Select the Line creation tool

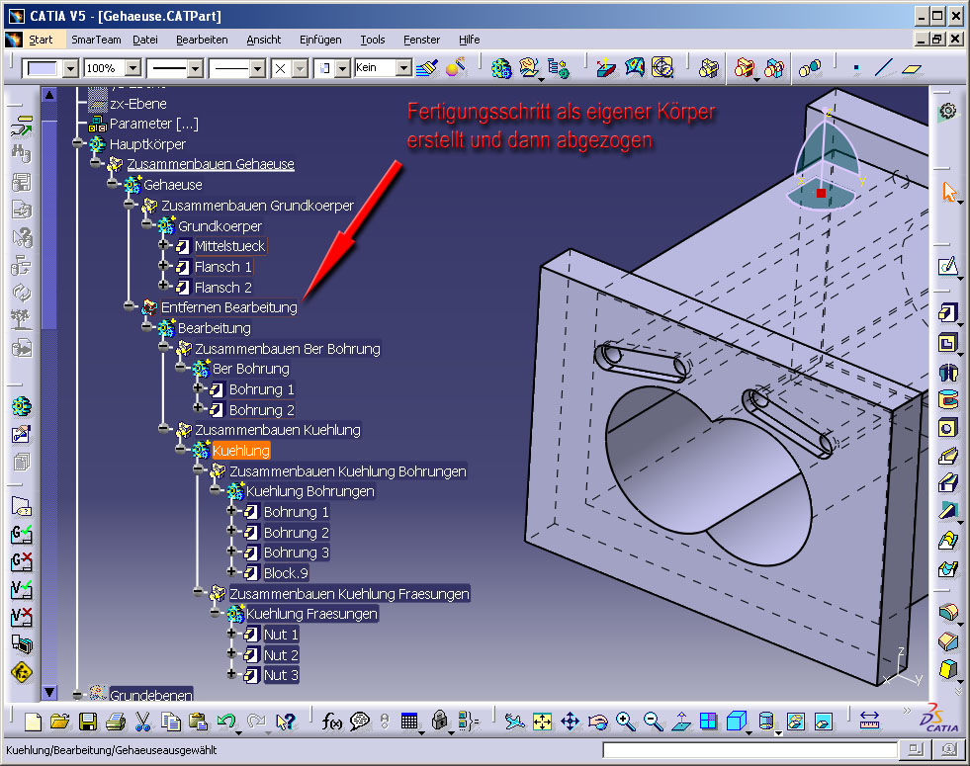coord(883,67)
